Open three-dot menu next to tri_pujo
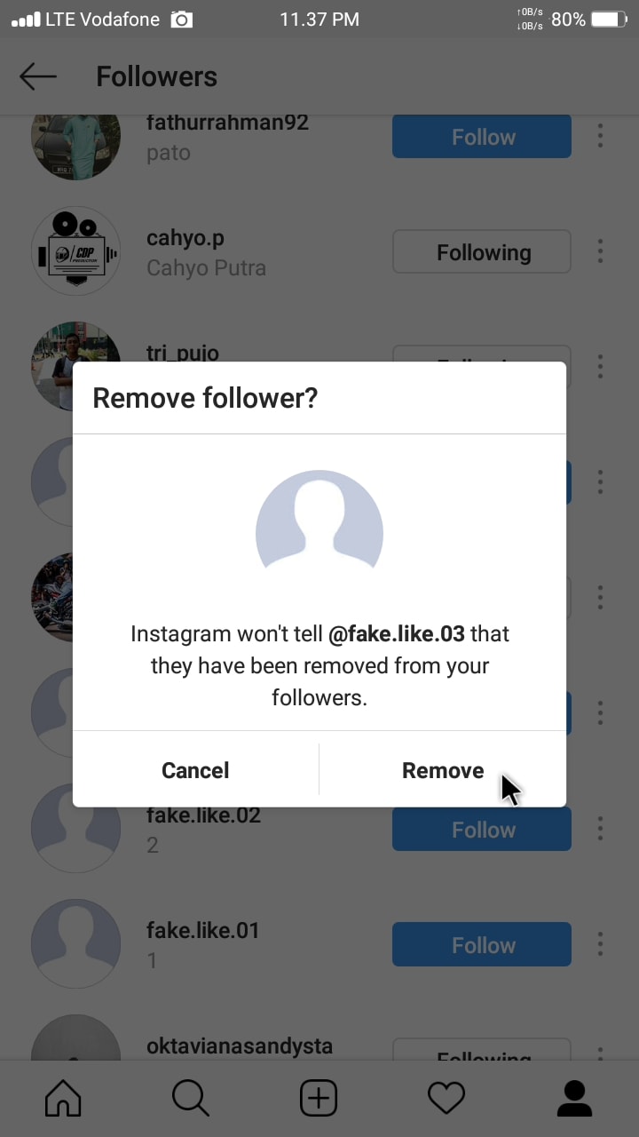This screenshot has height=1137, width=639. tap(601, 366)
